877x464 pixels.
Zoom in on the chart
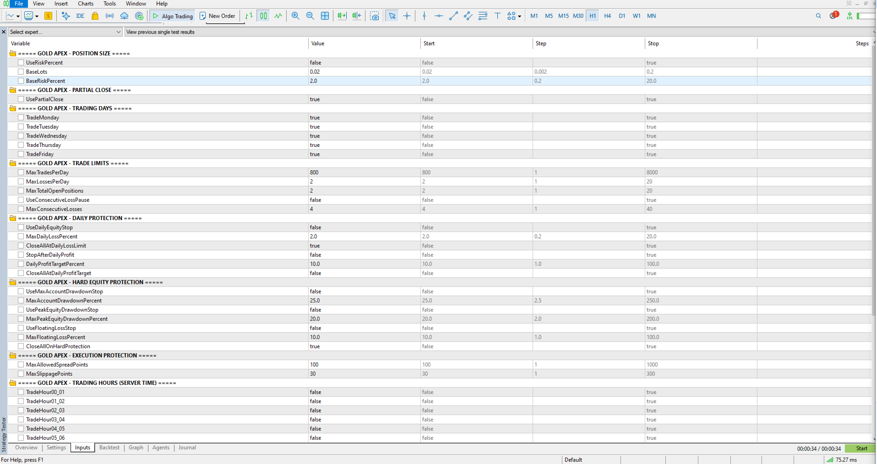[295, 16]
